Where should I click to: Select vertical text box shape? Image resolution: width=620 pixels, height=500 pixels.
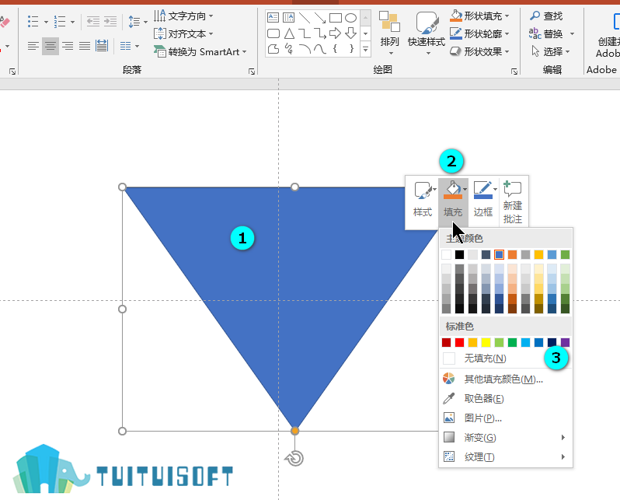click(289, 17)
